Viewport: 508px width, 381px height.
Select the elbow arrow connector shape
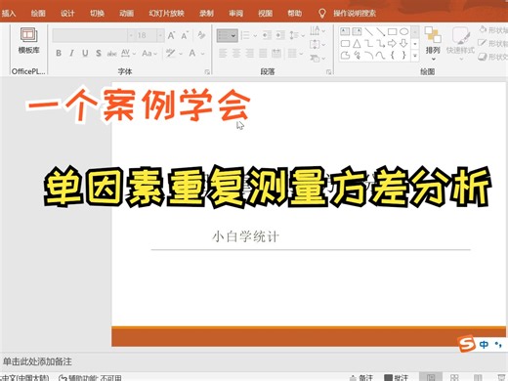[x=380, y=43]
